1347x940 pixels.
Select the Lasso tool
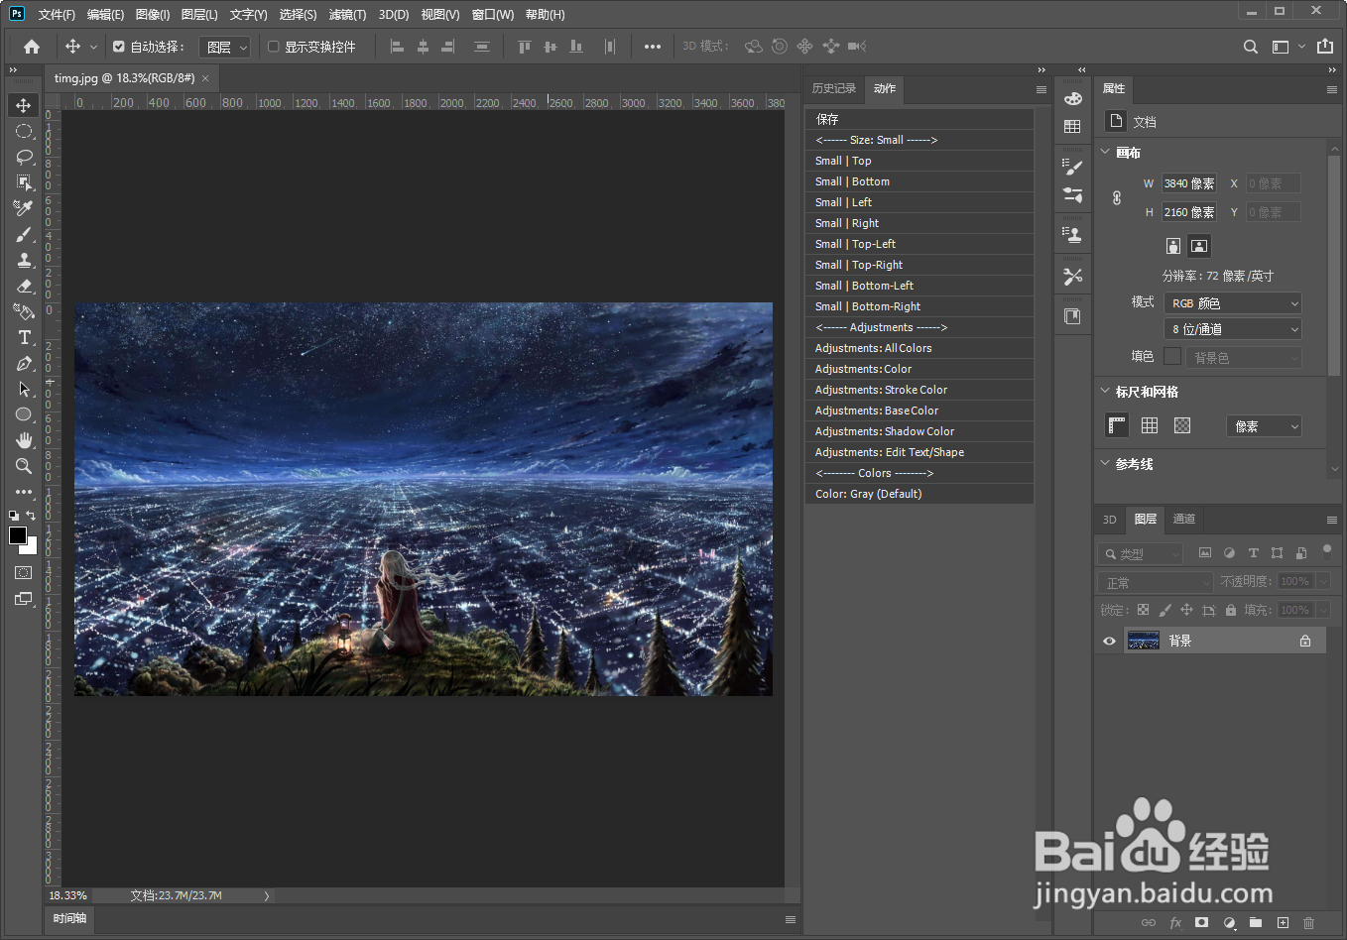[24, 157]
